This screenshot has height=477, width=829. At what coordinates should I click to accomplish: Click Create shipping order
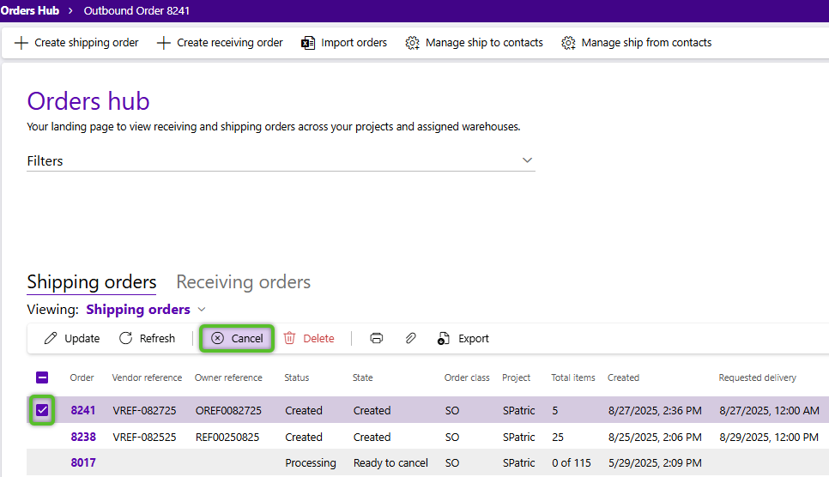tap(76, 42)
